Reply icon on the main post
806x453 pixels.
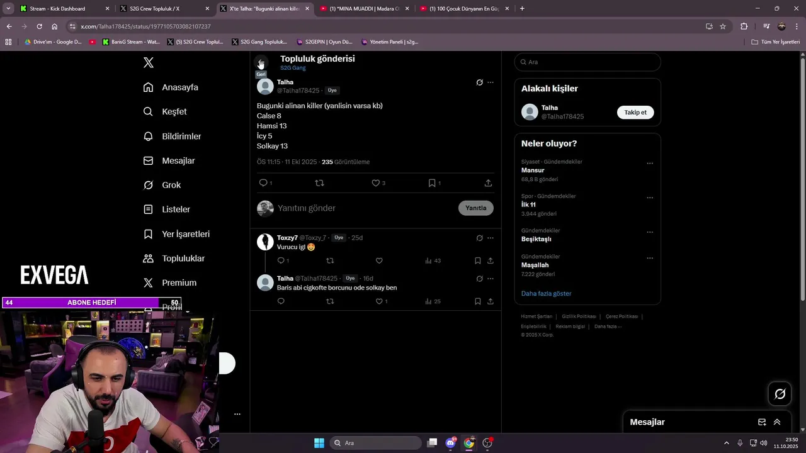point(263,183)
